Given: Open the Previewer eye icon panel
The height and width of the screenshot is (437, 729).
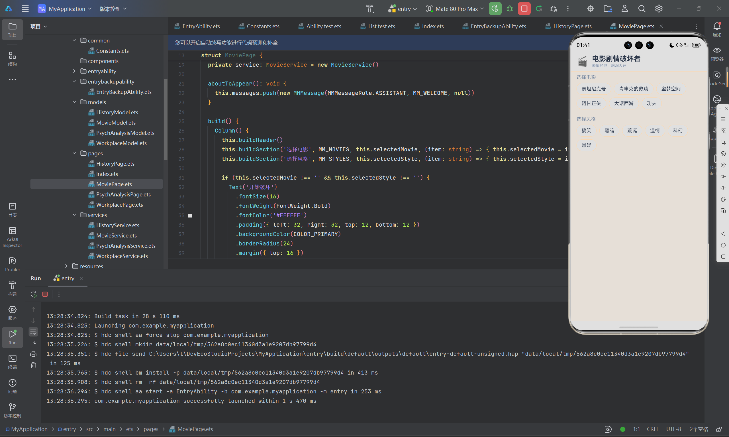Looking at the screenshot, I should [x=717, y=54].
